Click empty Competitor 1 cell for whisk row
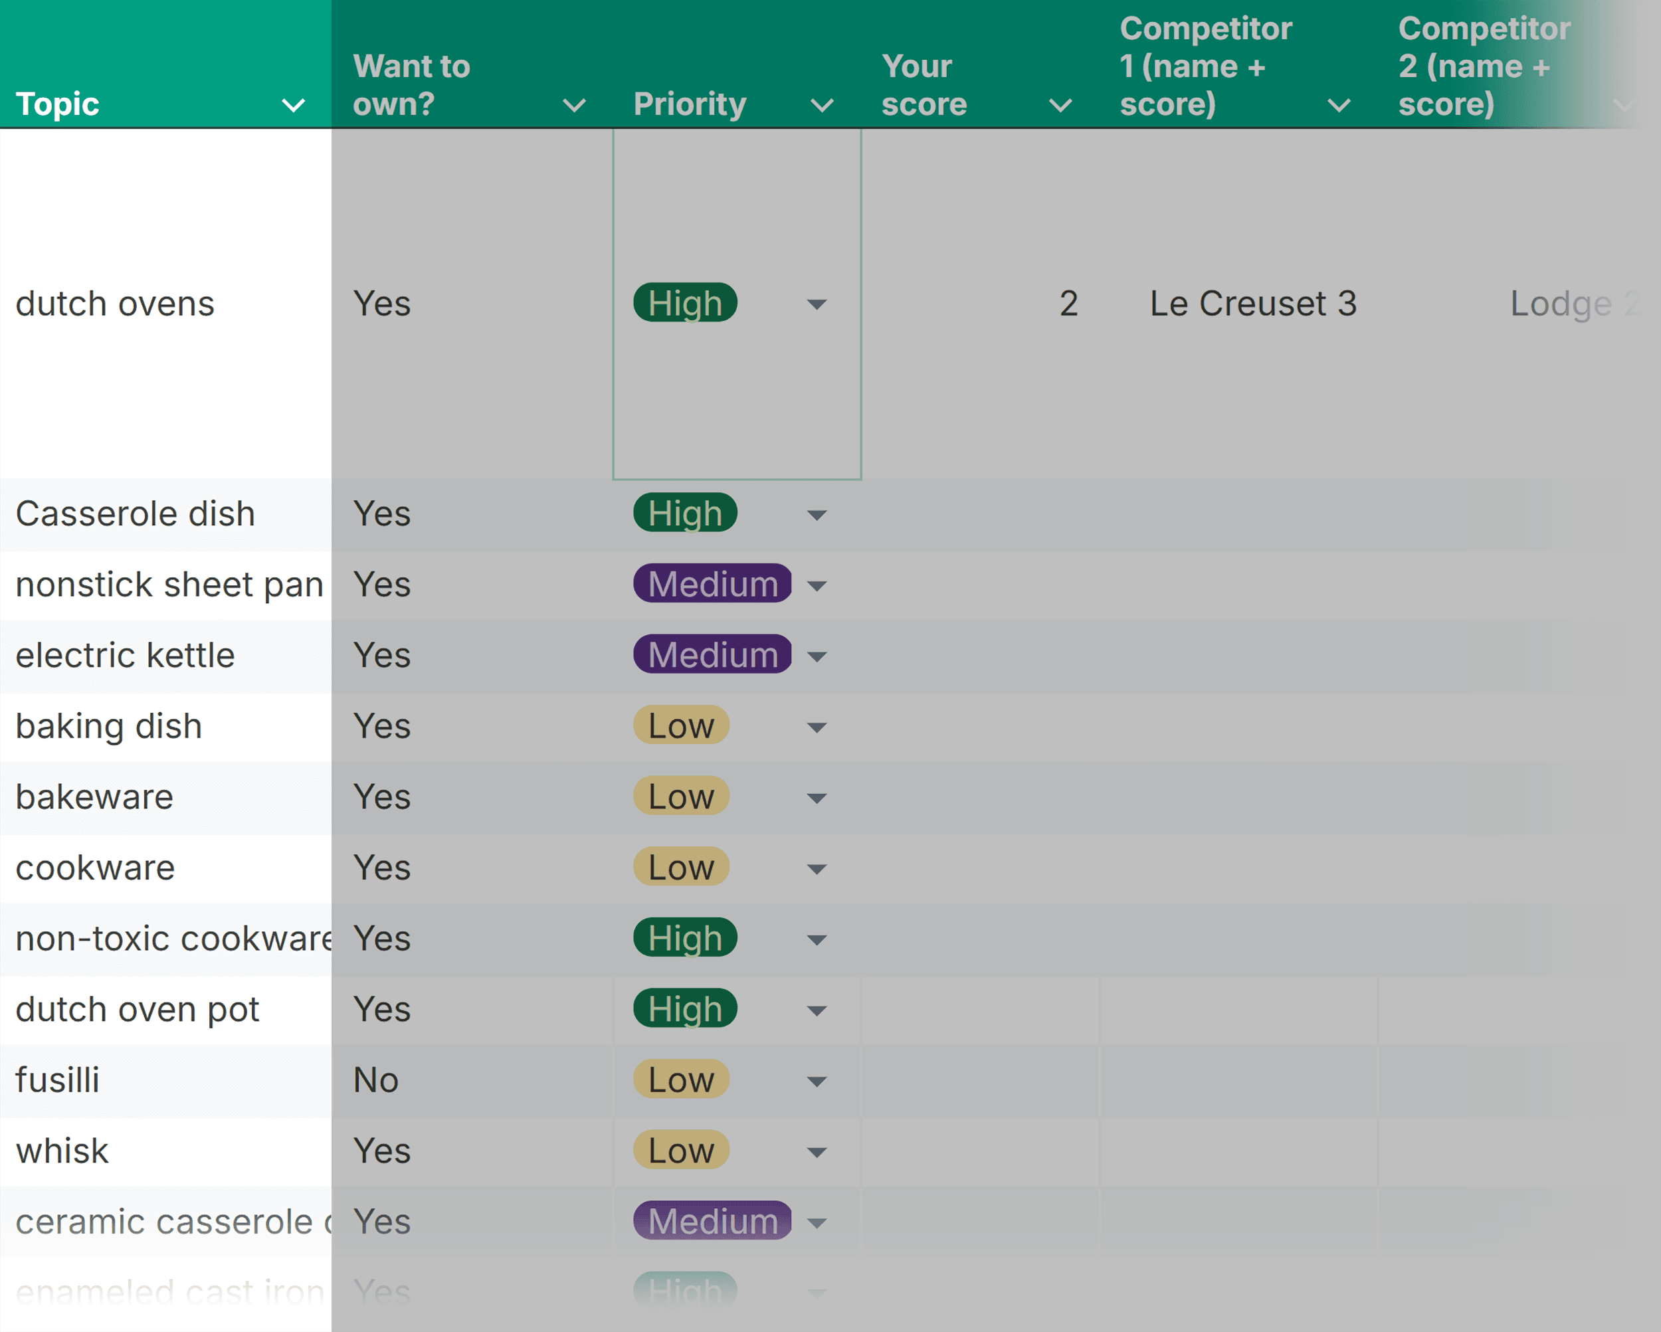 click(1239, 1153)
